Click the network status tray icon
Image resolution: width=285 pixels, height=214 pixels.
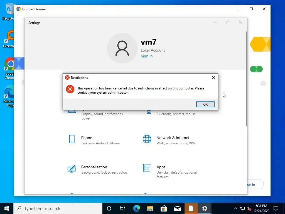click(x=242, y=208)
